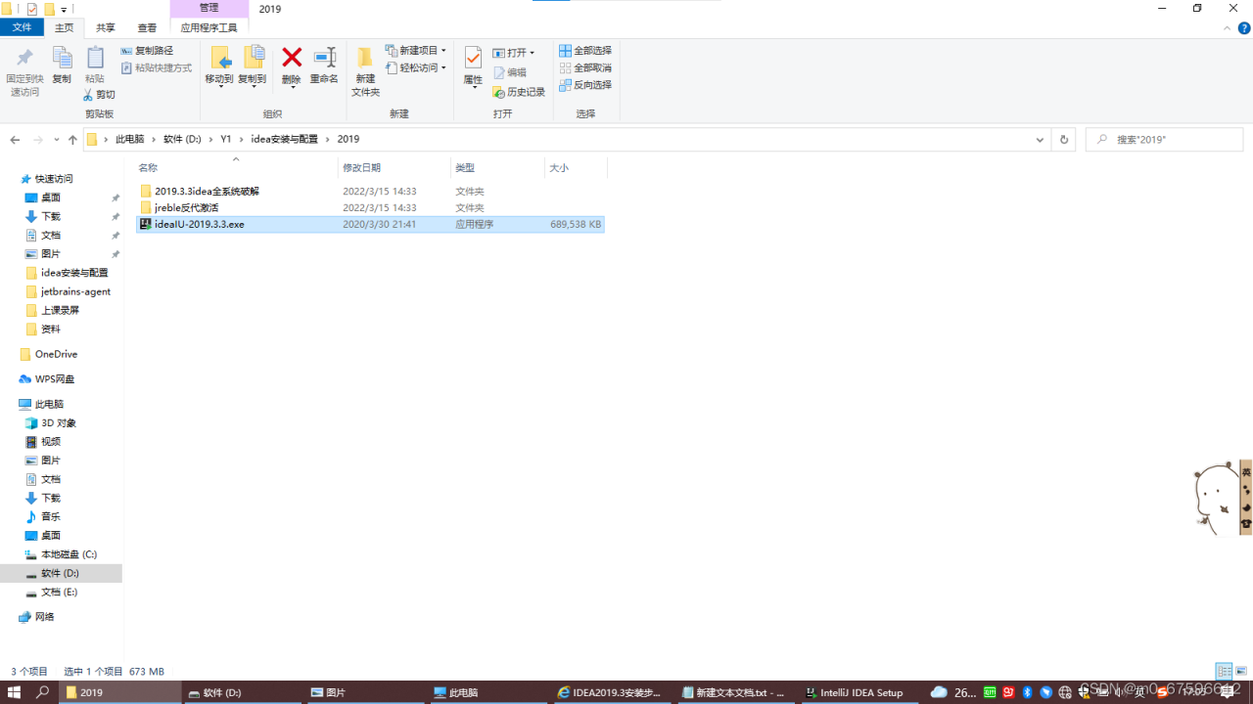Switch to large icons view in status bar
This screenshot has width=1253, height=704.
pyautogui.click(x=1241, y=671)
